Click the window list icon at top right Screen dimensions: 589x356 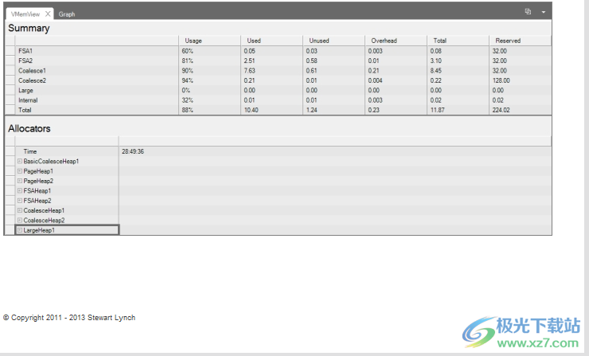pyautogui.click(x=528, y=13)
